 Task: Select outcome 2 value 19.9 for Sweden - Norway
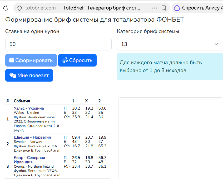[102, 137]
